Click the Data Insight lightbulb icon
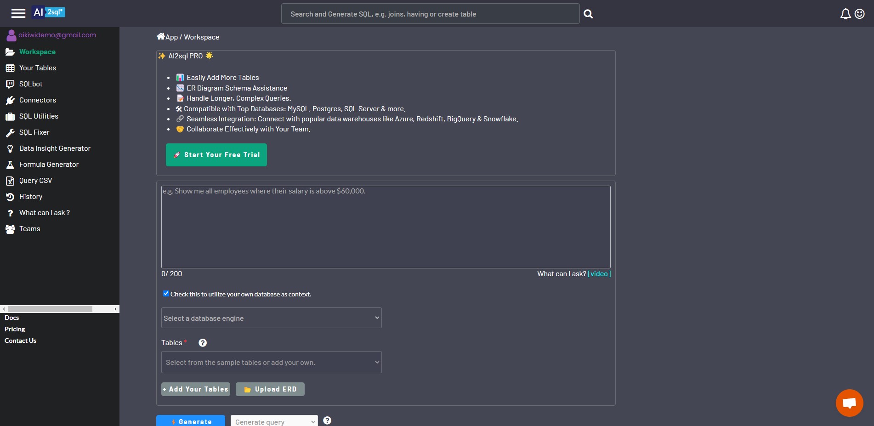Viewport: 874px width, 426px height. click(10, 149)
